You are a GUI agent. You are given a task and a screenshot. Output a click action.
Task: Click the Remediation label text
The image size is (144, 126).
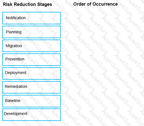16,86
